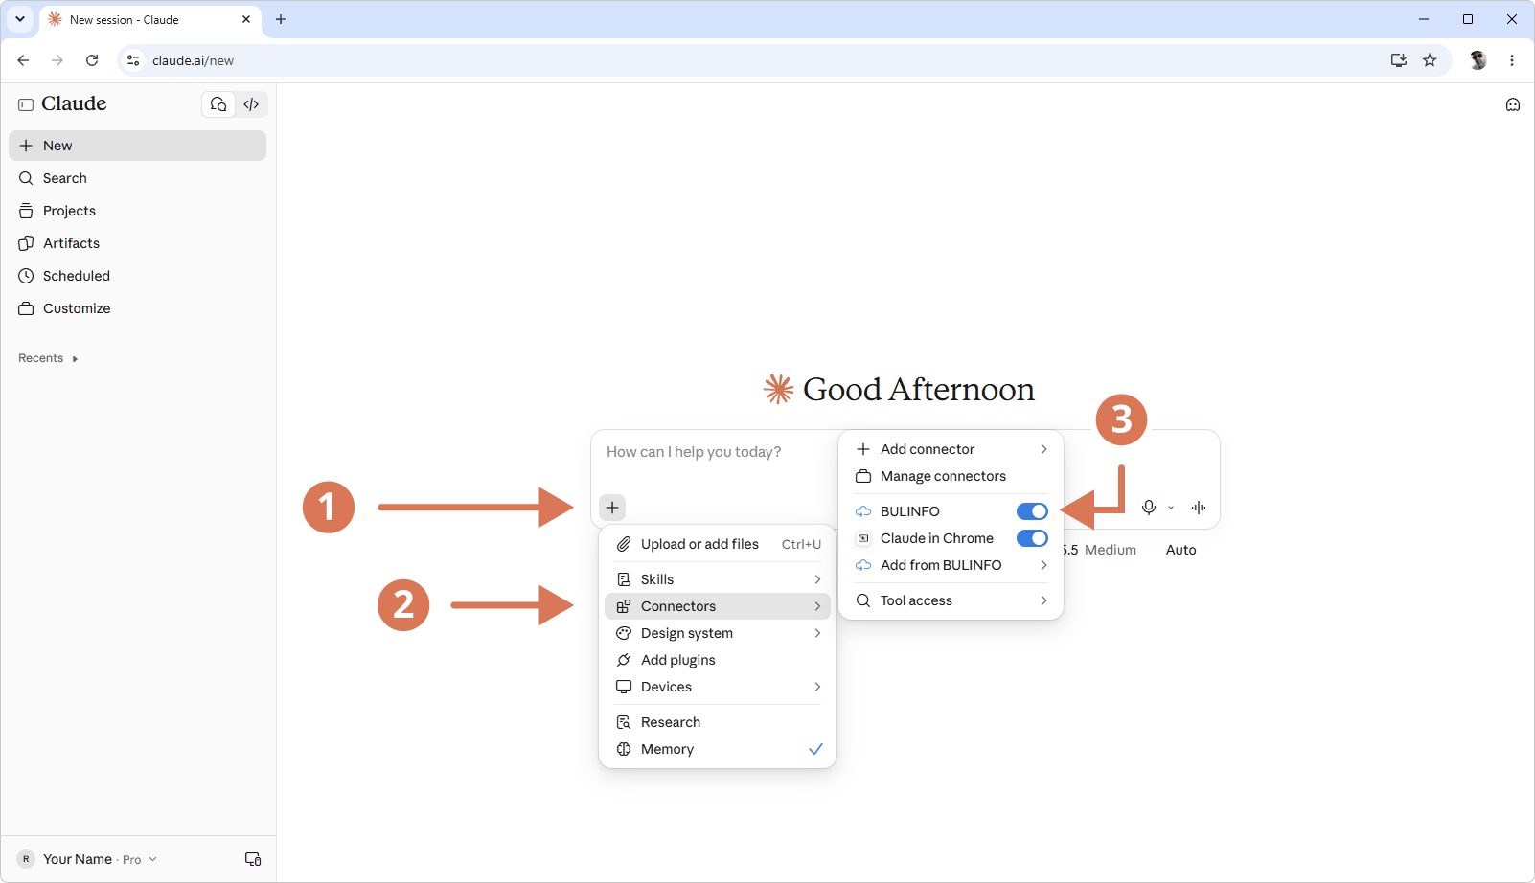Open Your Name account menu
1535x883 pixels.
pyautogui.click(x=87, y=859)
